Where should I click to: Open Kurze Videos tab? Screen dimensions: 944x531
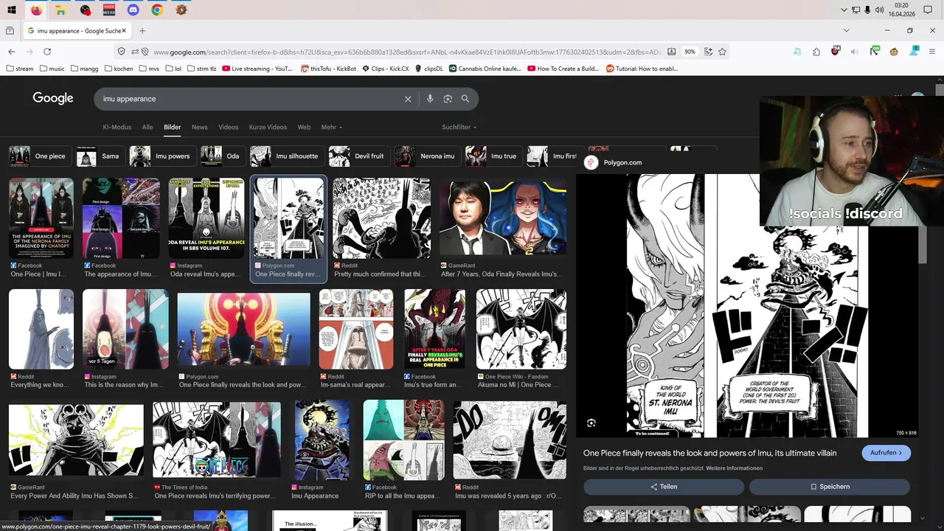(268, 127)
